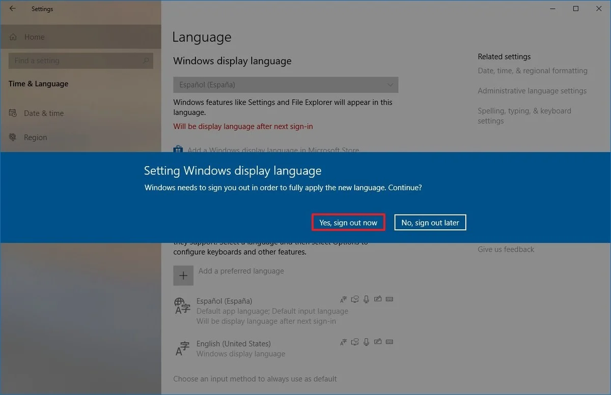This screenshot has width=611, height=395.
Task: Click the back arrow in Settings
Action: point(13,9)
